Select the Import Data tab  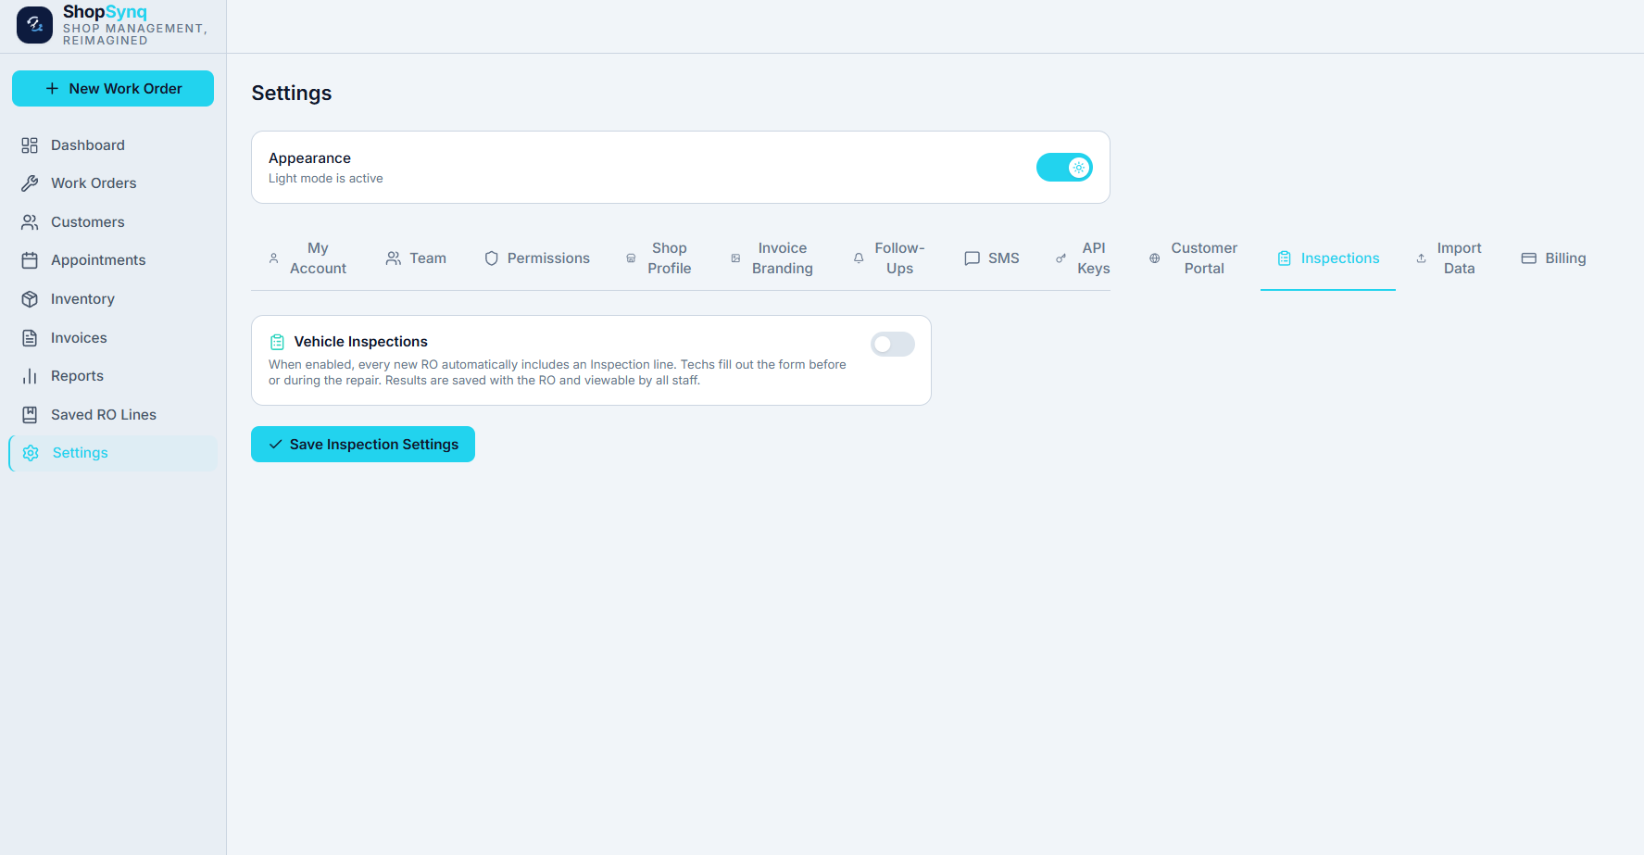(1449, 258)
